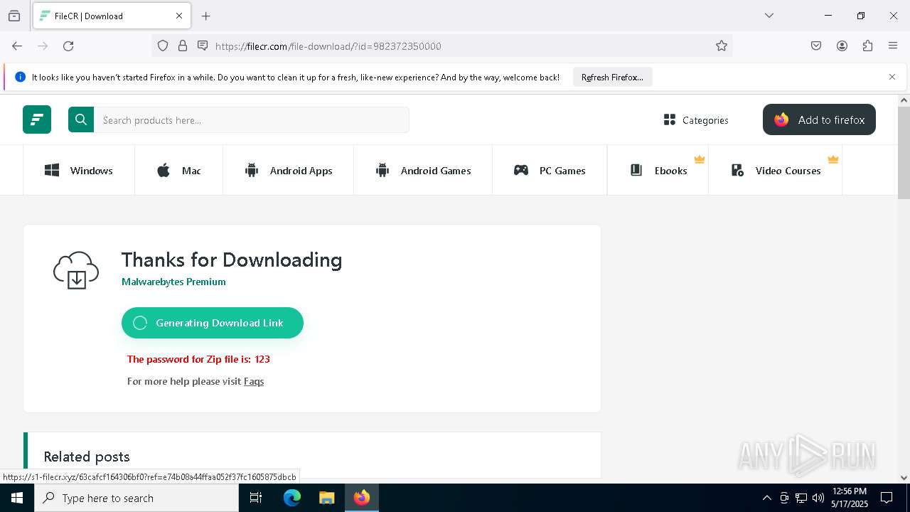Go back to previous page
Viewport: 910px width, 512px height.
click(x=17, y=46)
